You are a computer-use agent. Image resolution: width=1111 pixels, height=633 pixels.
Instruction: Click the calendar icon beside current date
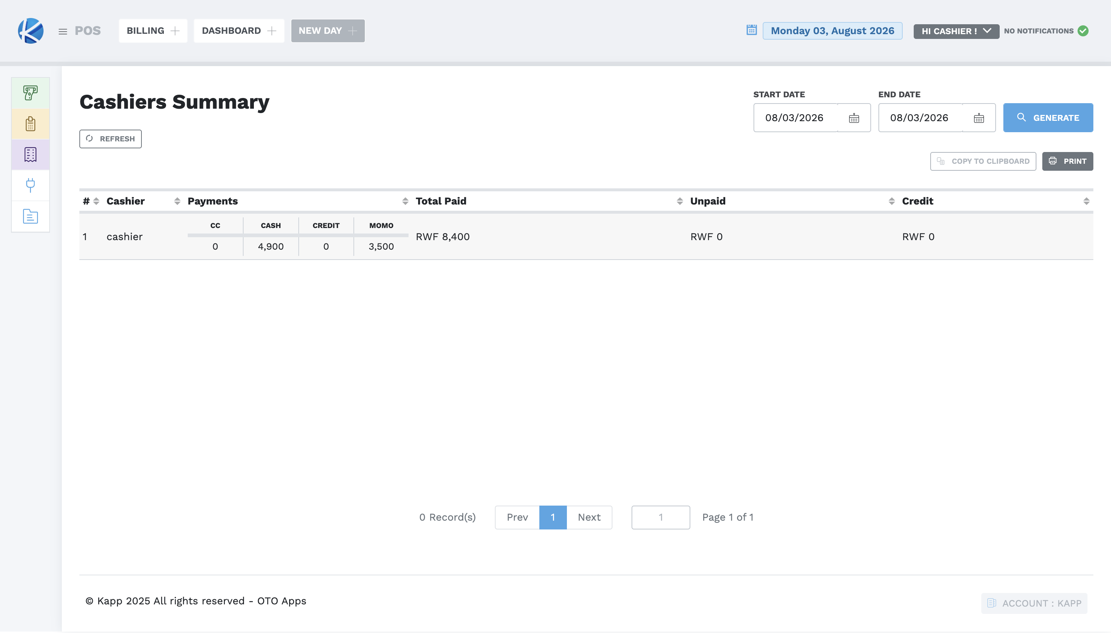(751, 30)
